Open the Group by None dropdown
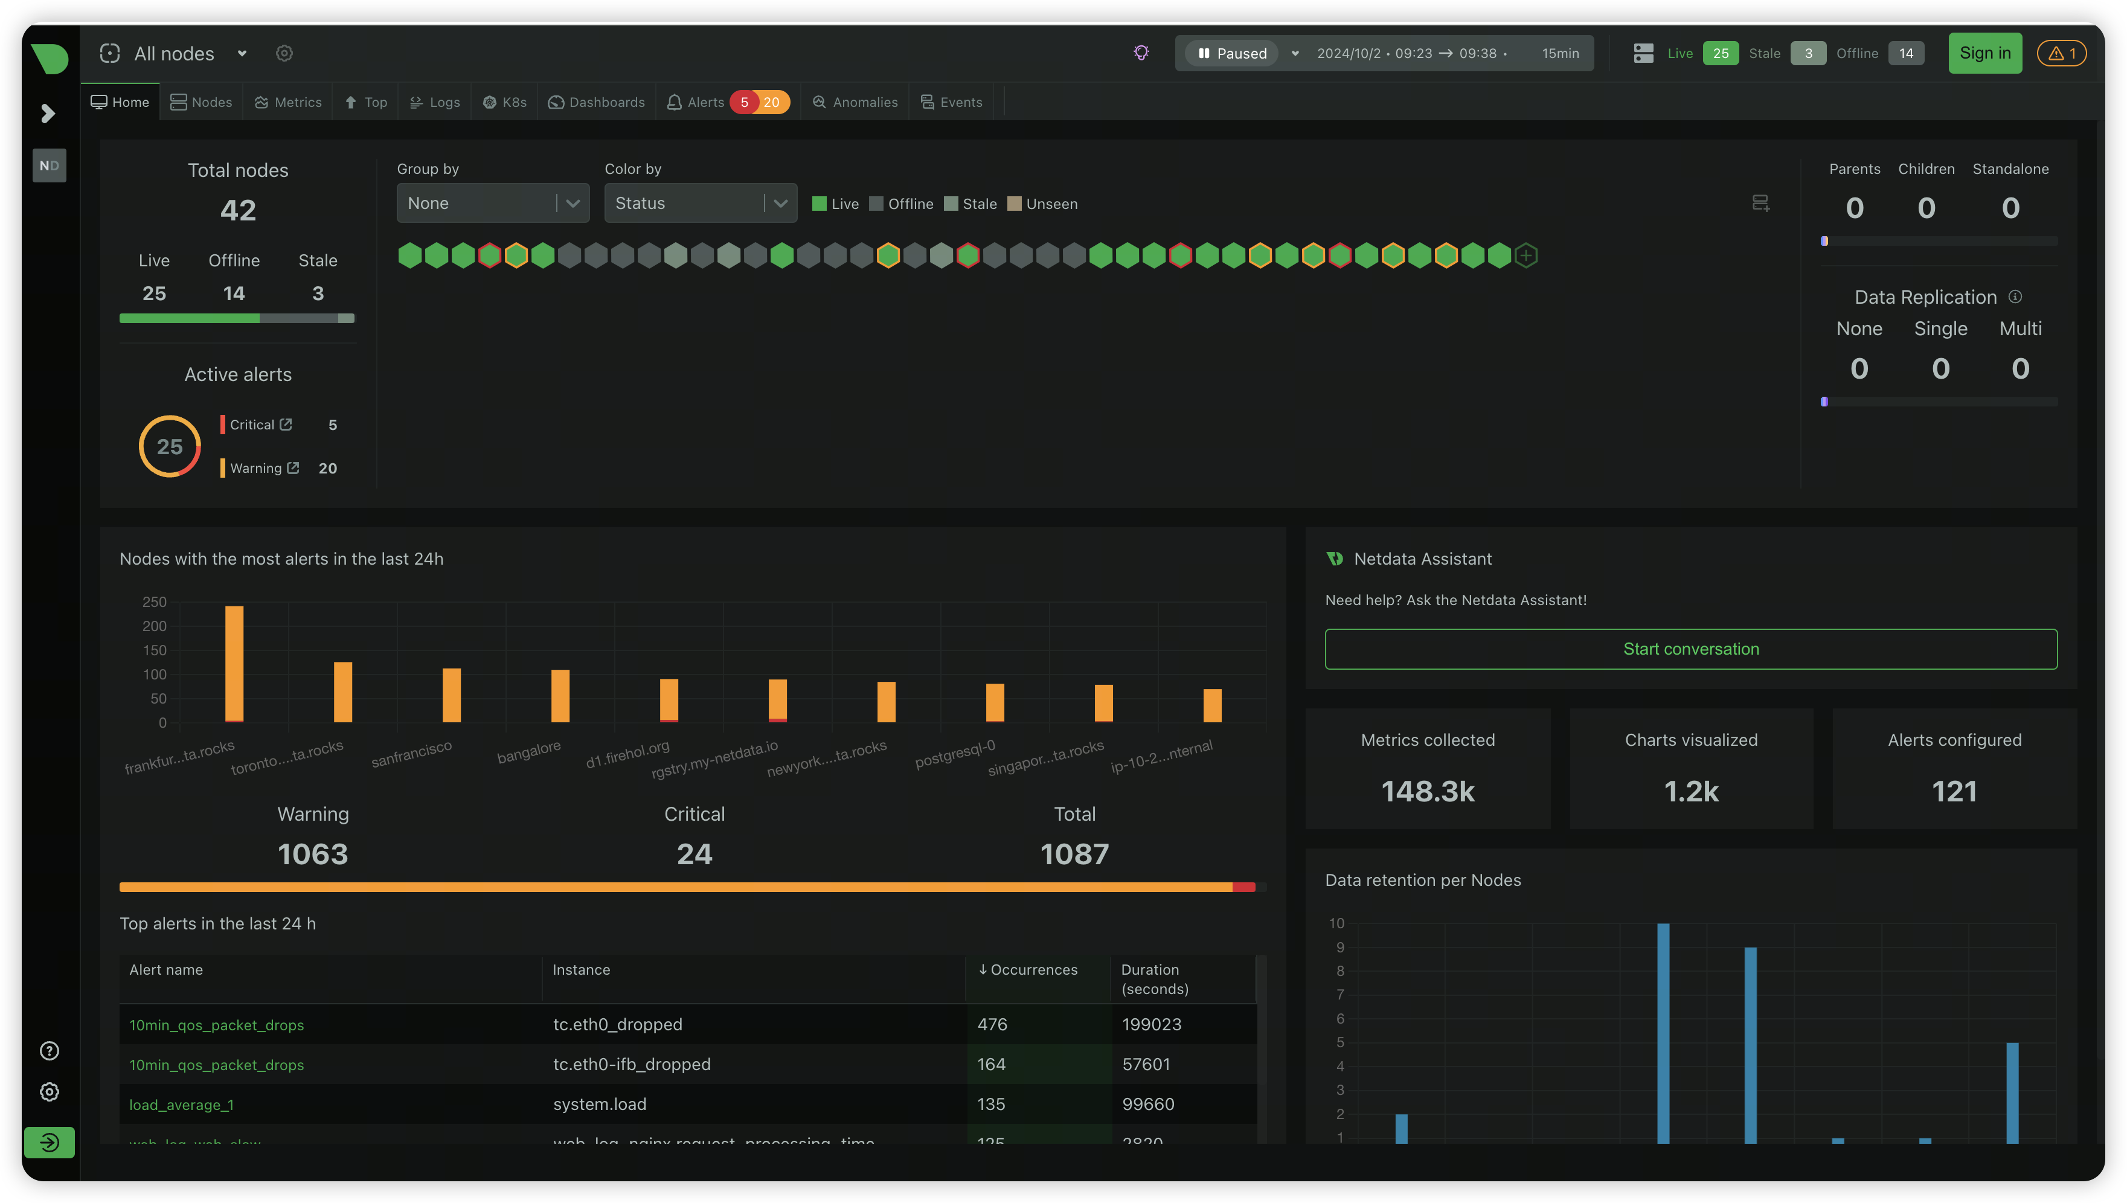The image size is (2127, 1203). pos(493,204)
